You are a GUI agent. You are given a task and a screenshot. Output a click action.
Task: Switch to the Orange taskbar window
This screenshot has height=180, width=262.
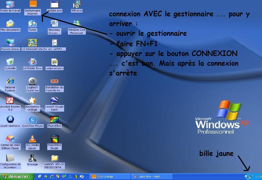110,176
